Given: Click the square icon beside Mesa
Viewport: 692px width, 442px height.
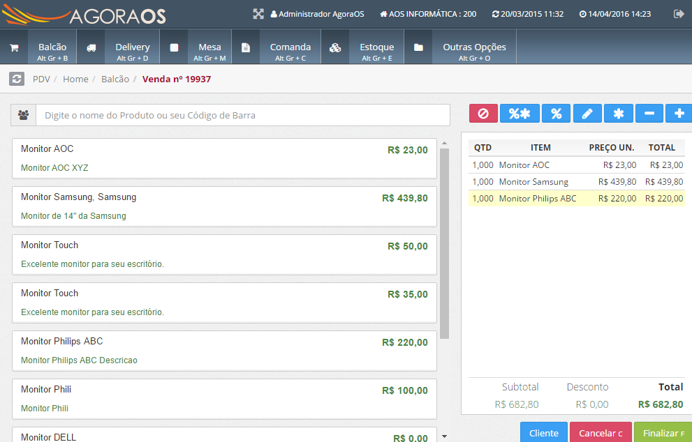Looking at the screenshot, I should coord(175,47).
